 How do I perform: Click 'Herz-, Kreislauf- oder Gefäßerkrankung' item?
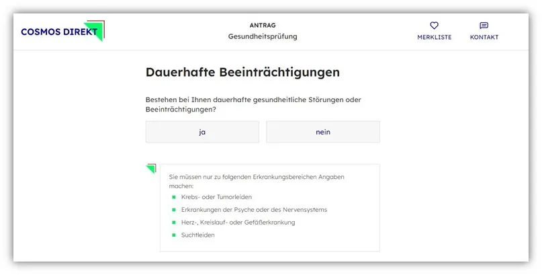pos(238,223)
